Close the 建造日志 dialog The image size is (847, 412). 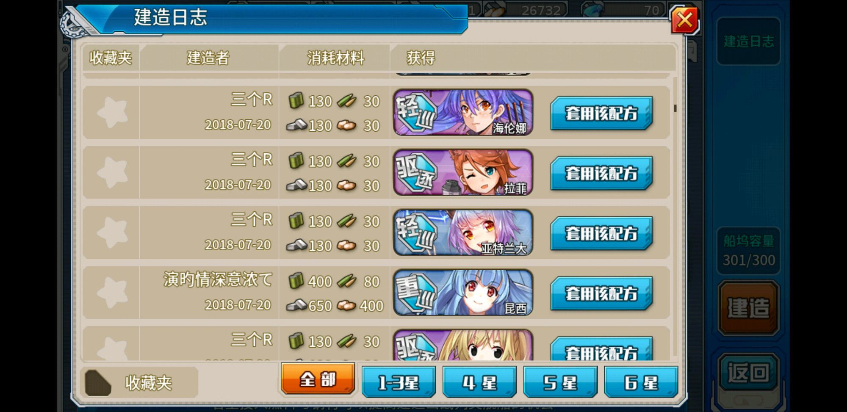point(684,20)
